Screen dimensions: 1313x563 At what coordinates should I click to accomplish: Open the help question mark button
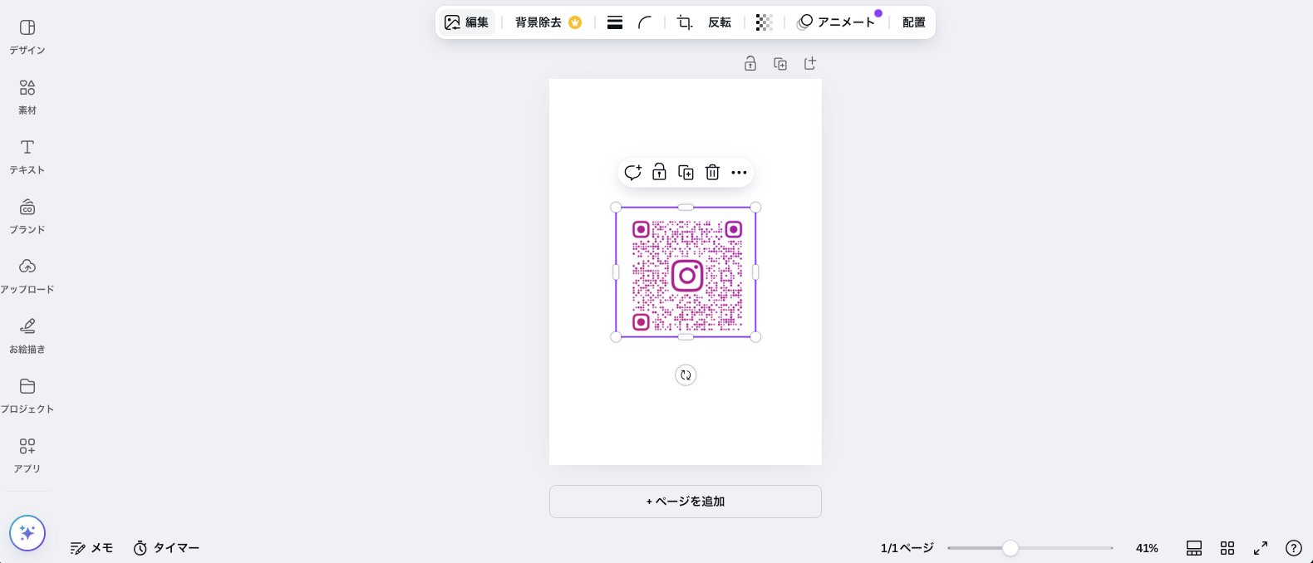pyautogui.click(x=1294, y=548)
